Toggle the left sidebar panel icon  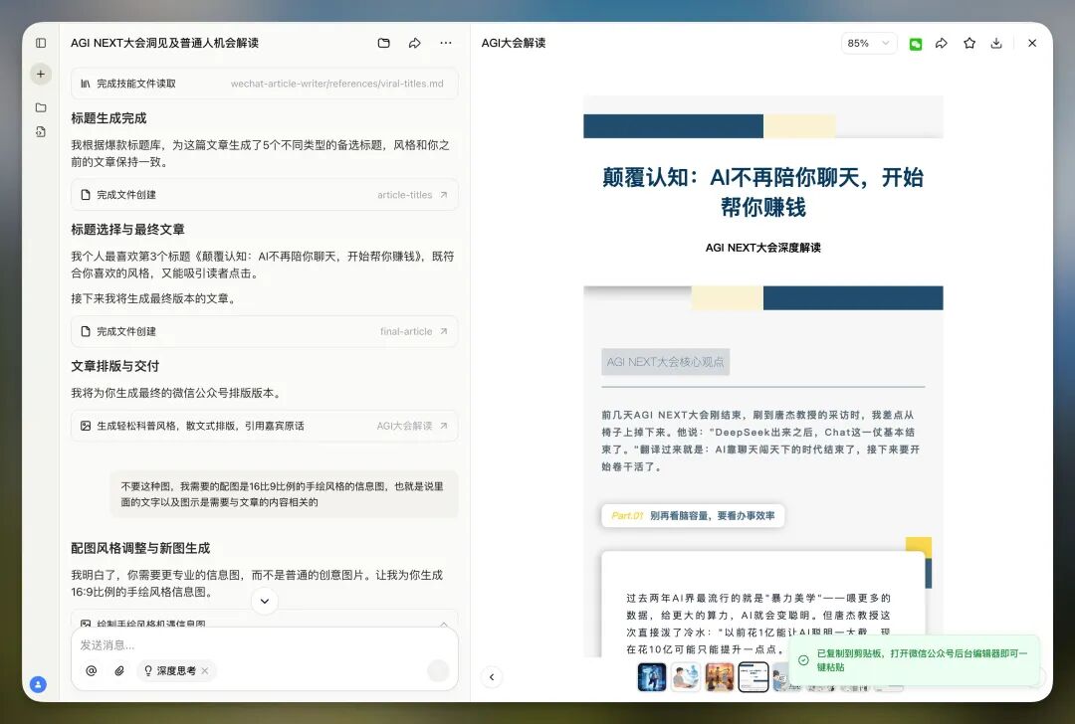pos(41,43)
